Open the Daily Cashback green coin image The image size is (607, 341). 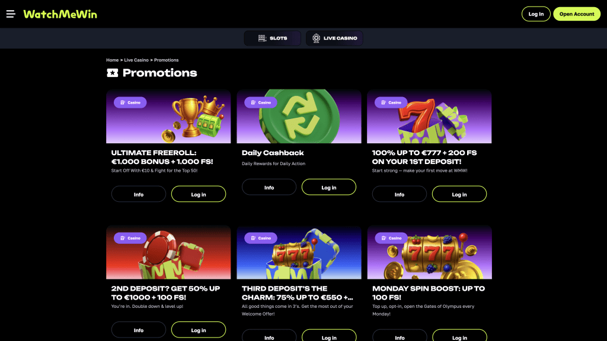(299, 116)
